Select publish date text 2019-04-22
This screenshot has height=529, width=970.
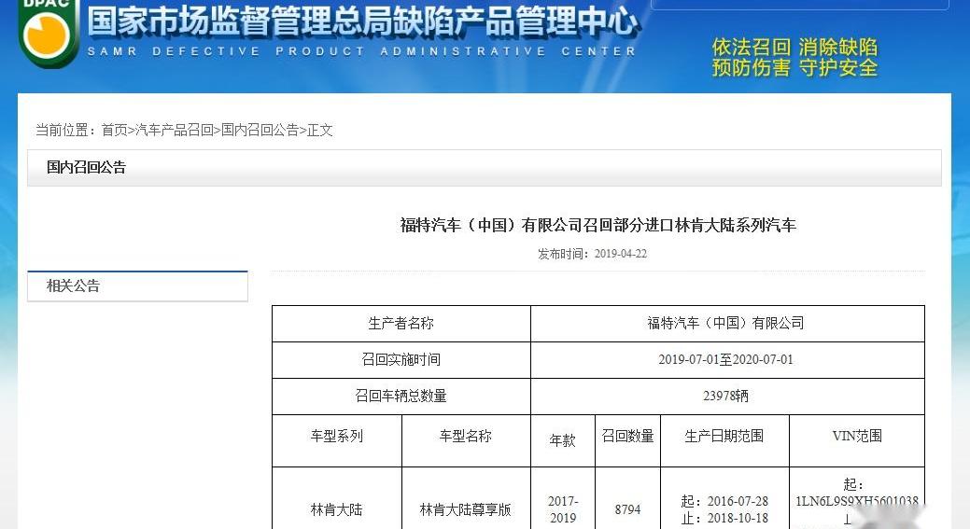click(621, 254)
